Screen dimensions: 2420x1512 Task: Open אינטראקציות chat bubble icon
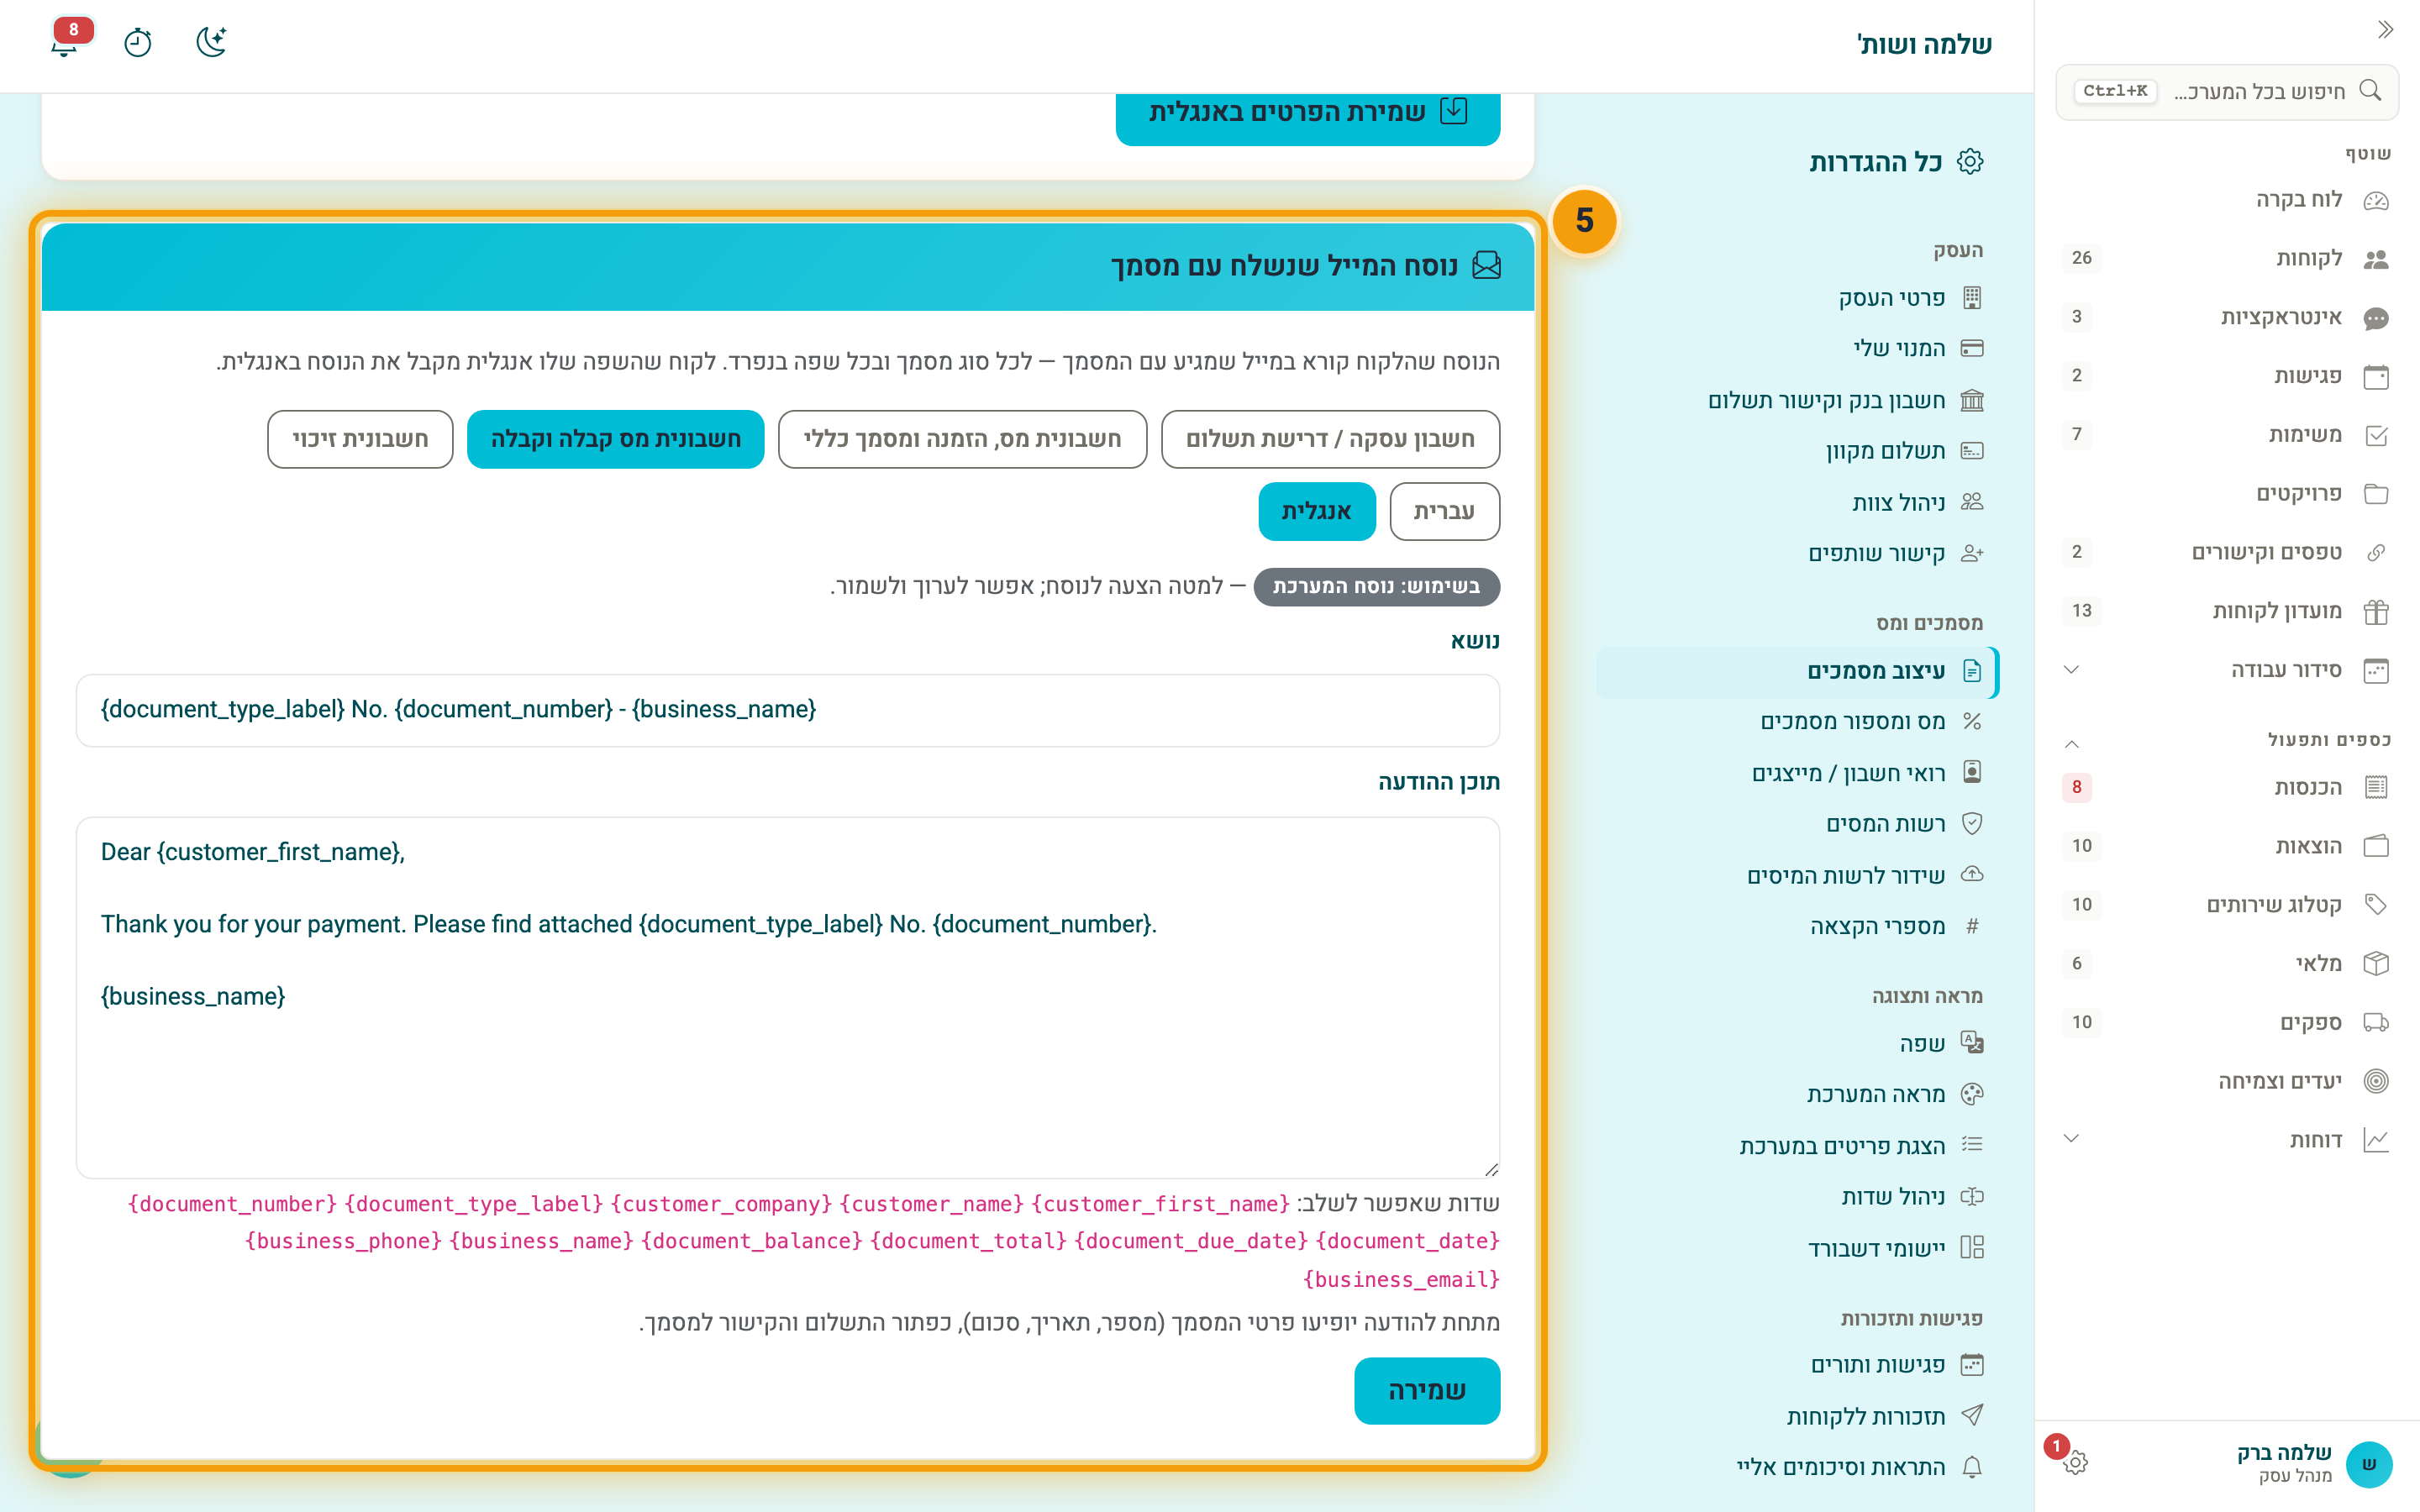point(2376,318)
